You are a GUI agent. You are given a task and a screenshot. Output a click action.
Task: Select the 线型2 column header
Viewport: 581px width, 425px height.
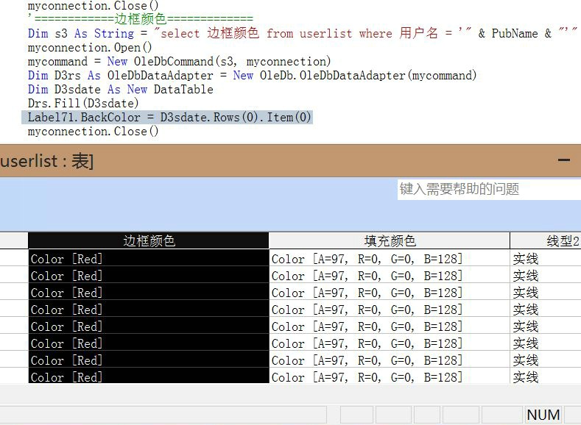coord(546,240)
